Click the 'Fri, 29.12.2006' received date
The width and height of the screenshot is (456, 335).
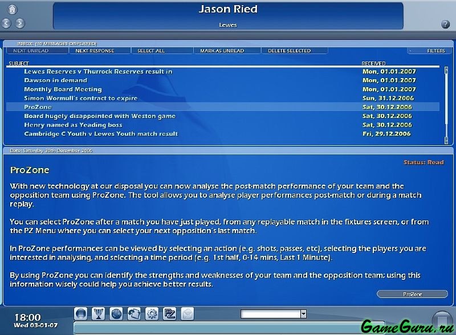(386, 134)
